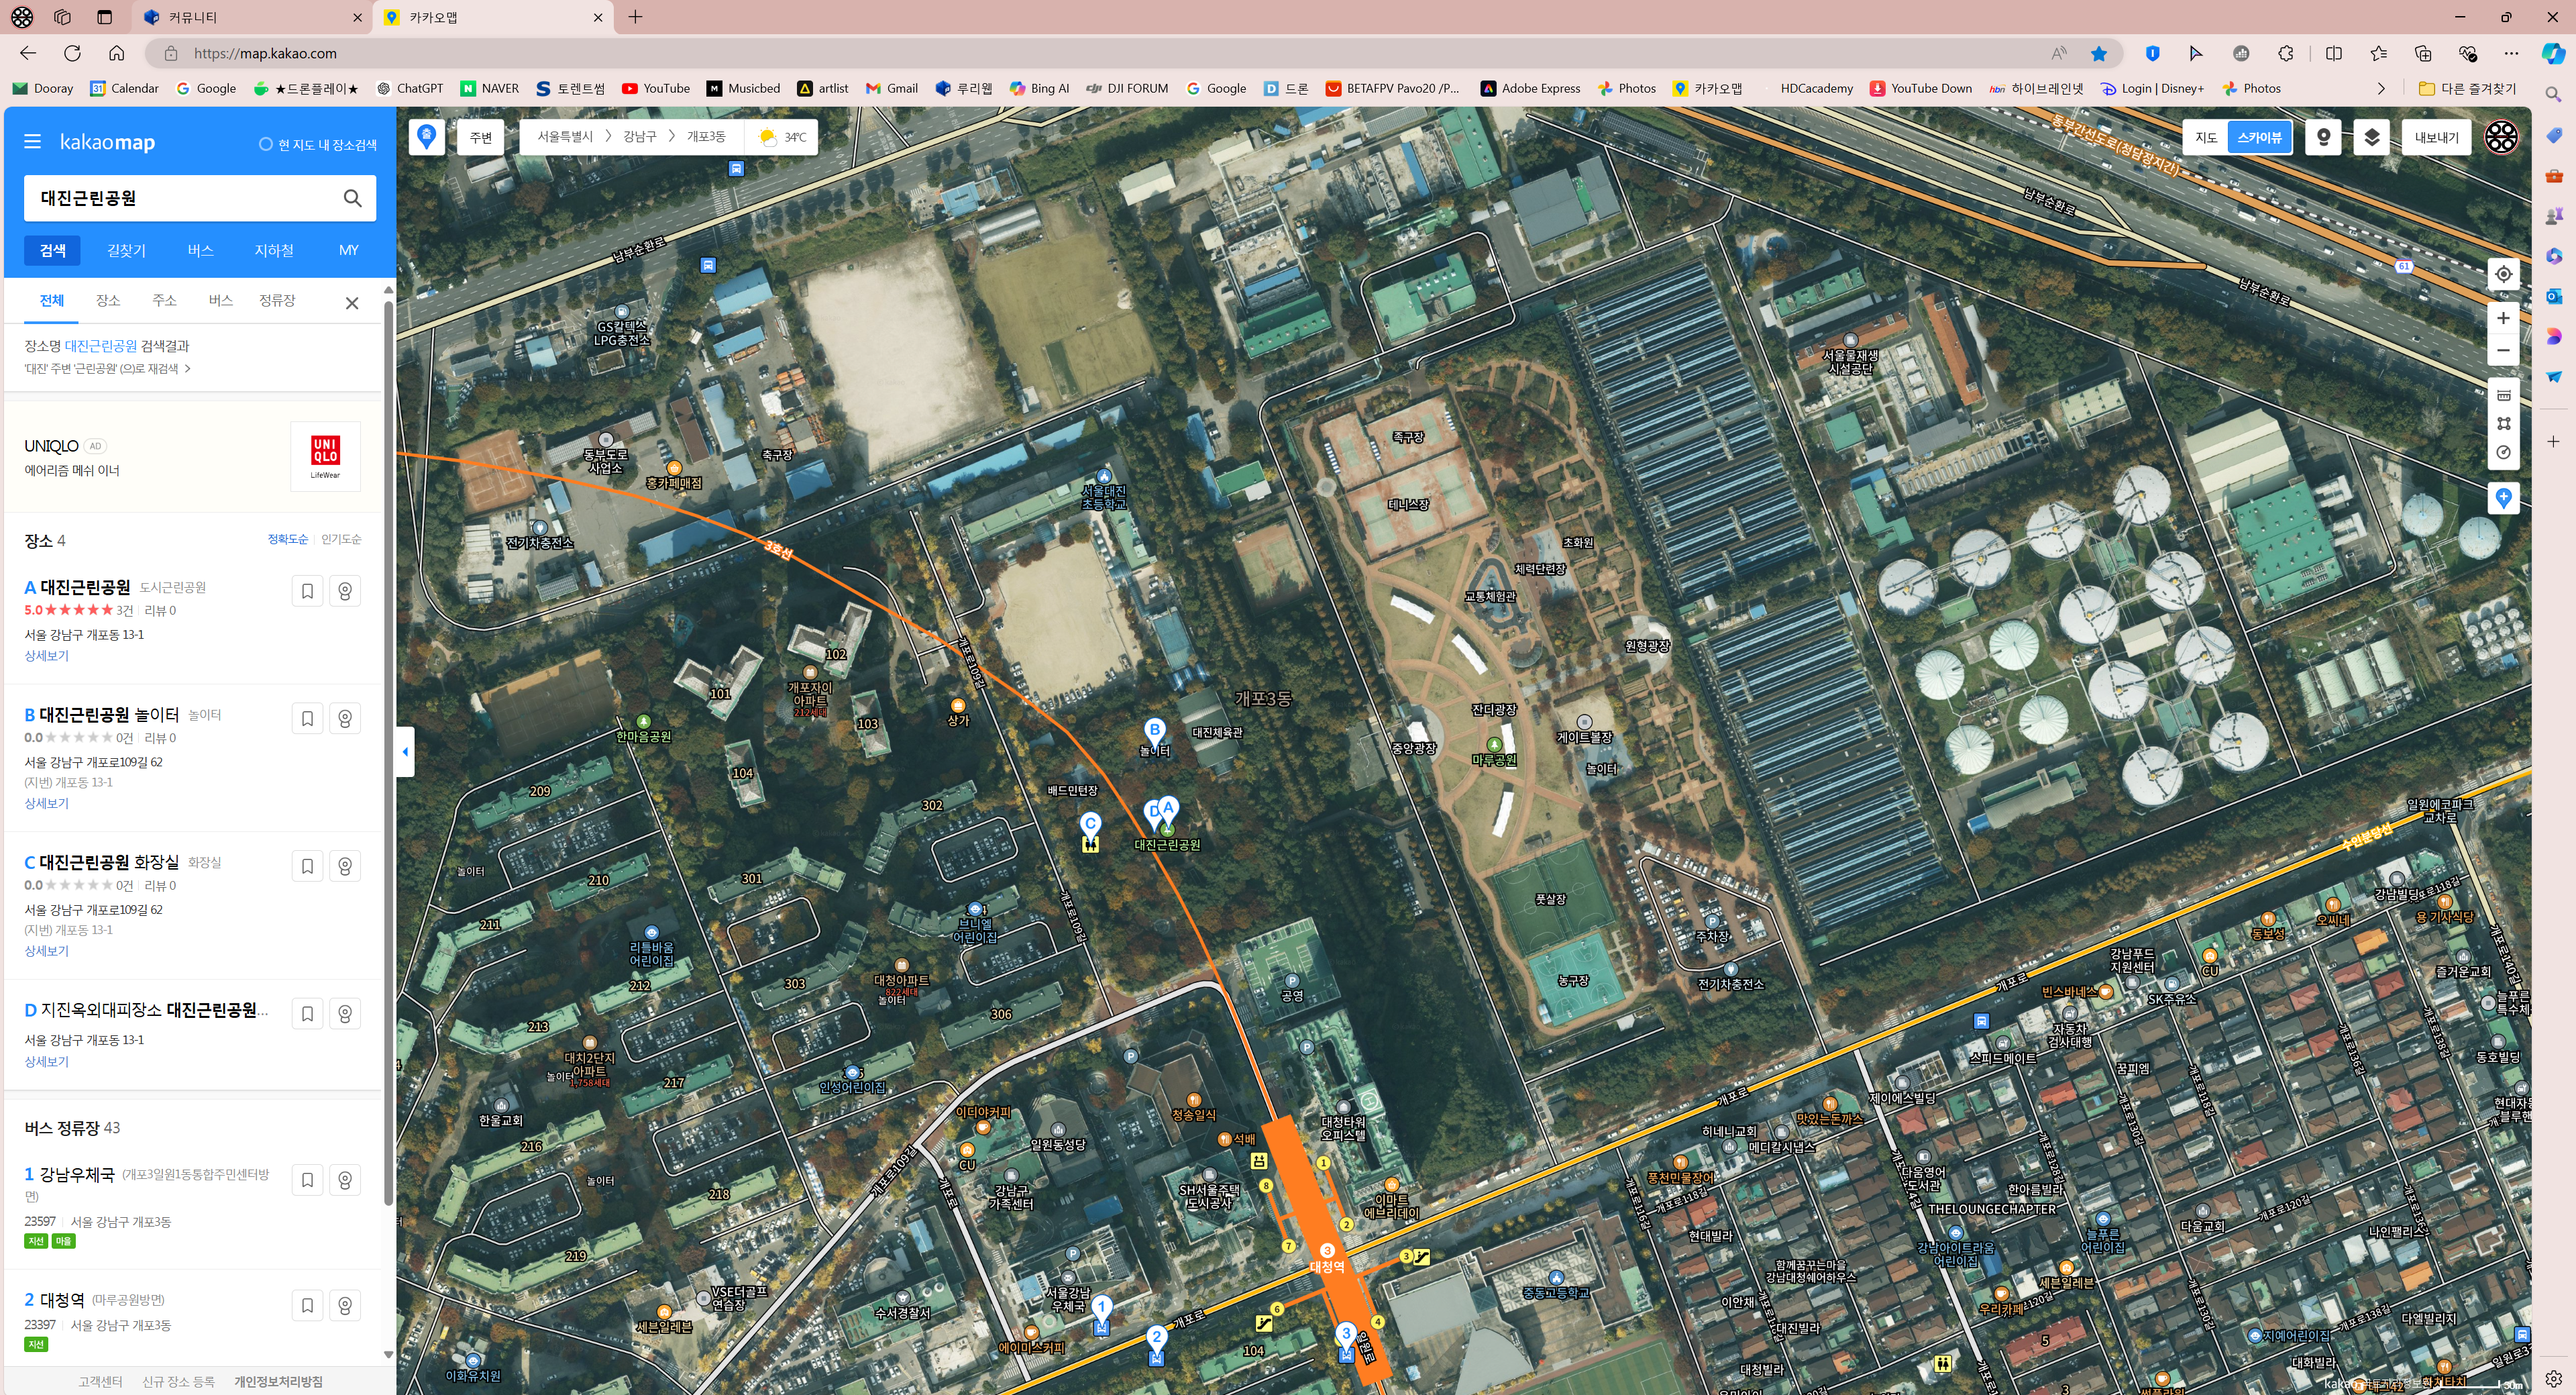
Task: Bookmark 대진근린공원 result A
Action: 307,591
